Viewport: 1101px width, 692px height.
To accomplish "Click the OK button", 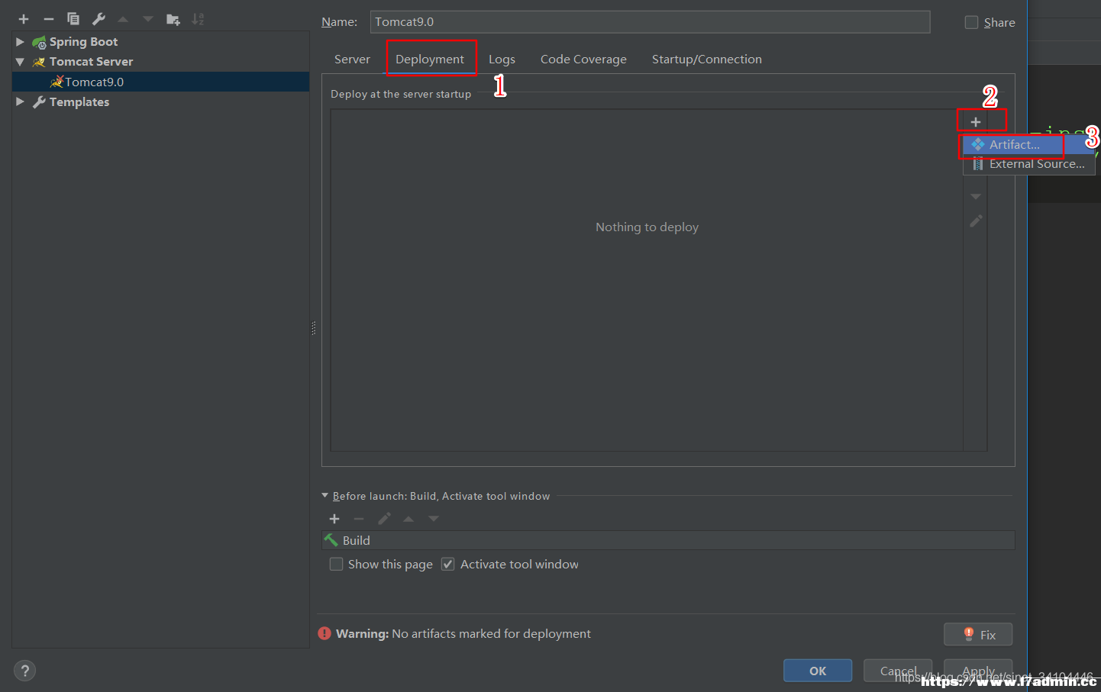I will coord(818,671).
